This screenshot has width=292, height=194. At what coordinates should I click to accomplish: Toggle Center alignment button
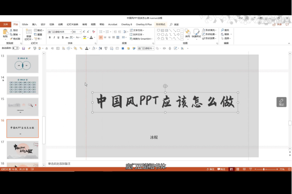coord(105,37)
